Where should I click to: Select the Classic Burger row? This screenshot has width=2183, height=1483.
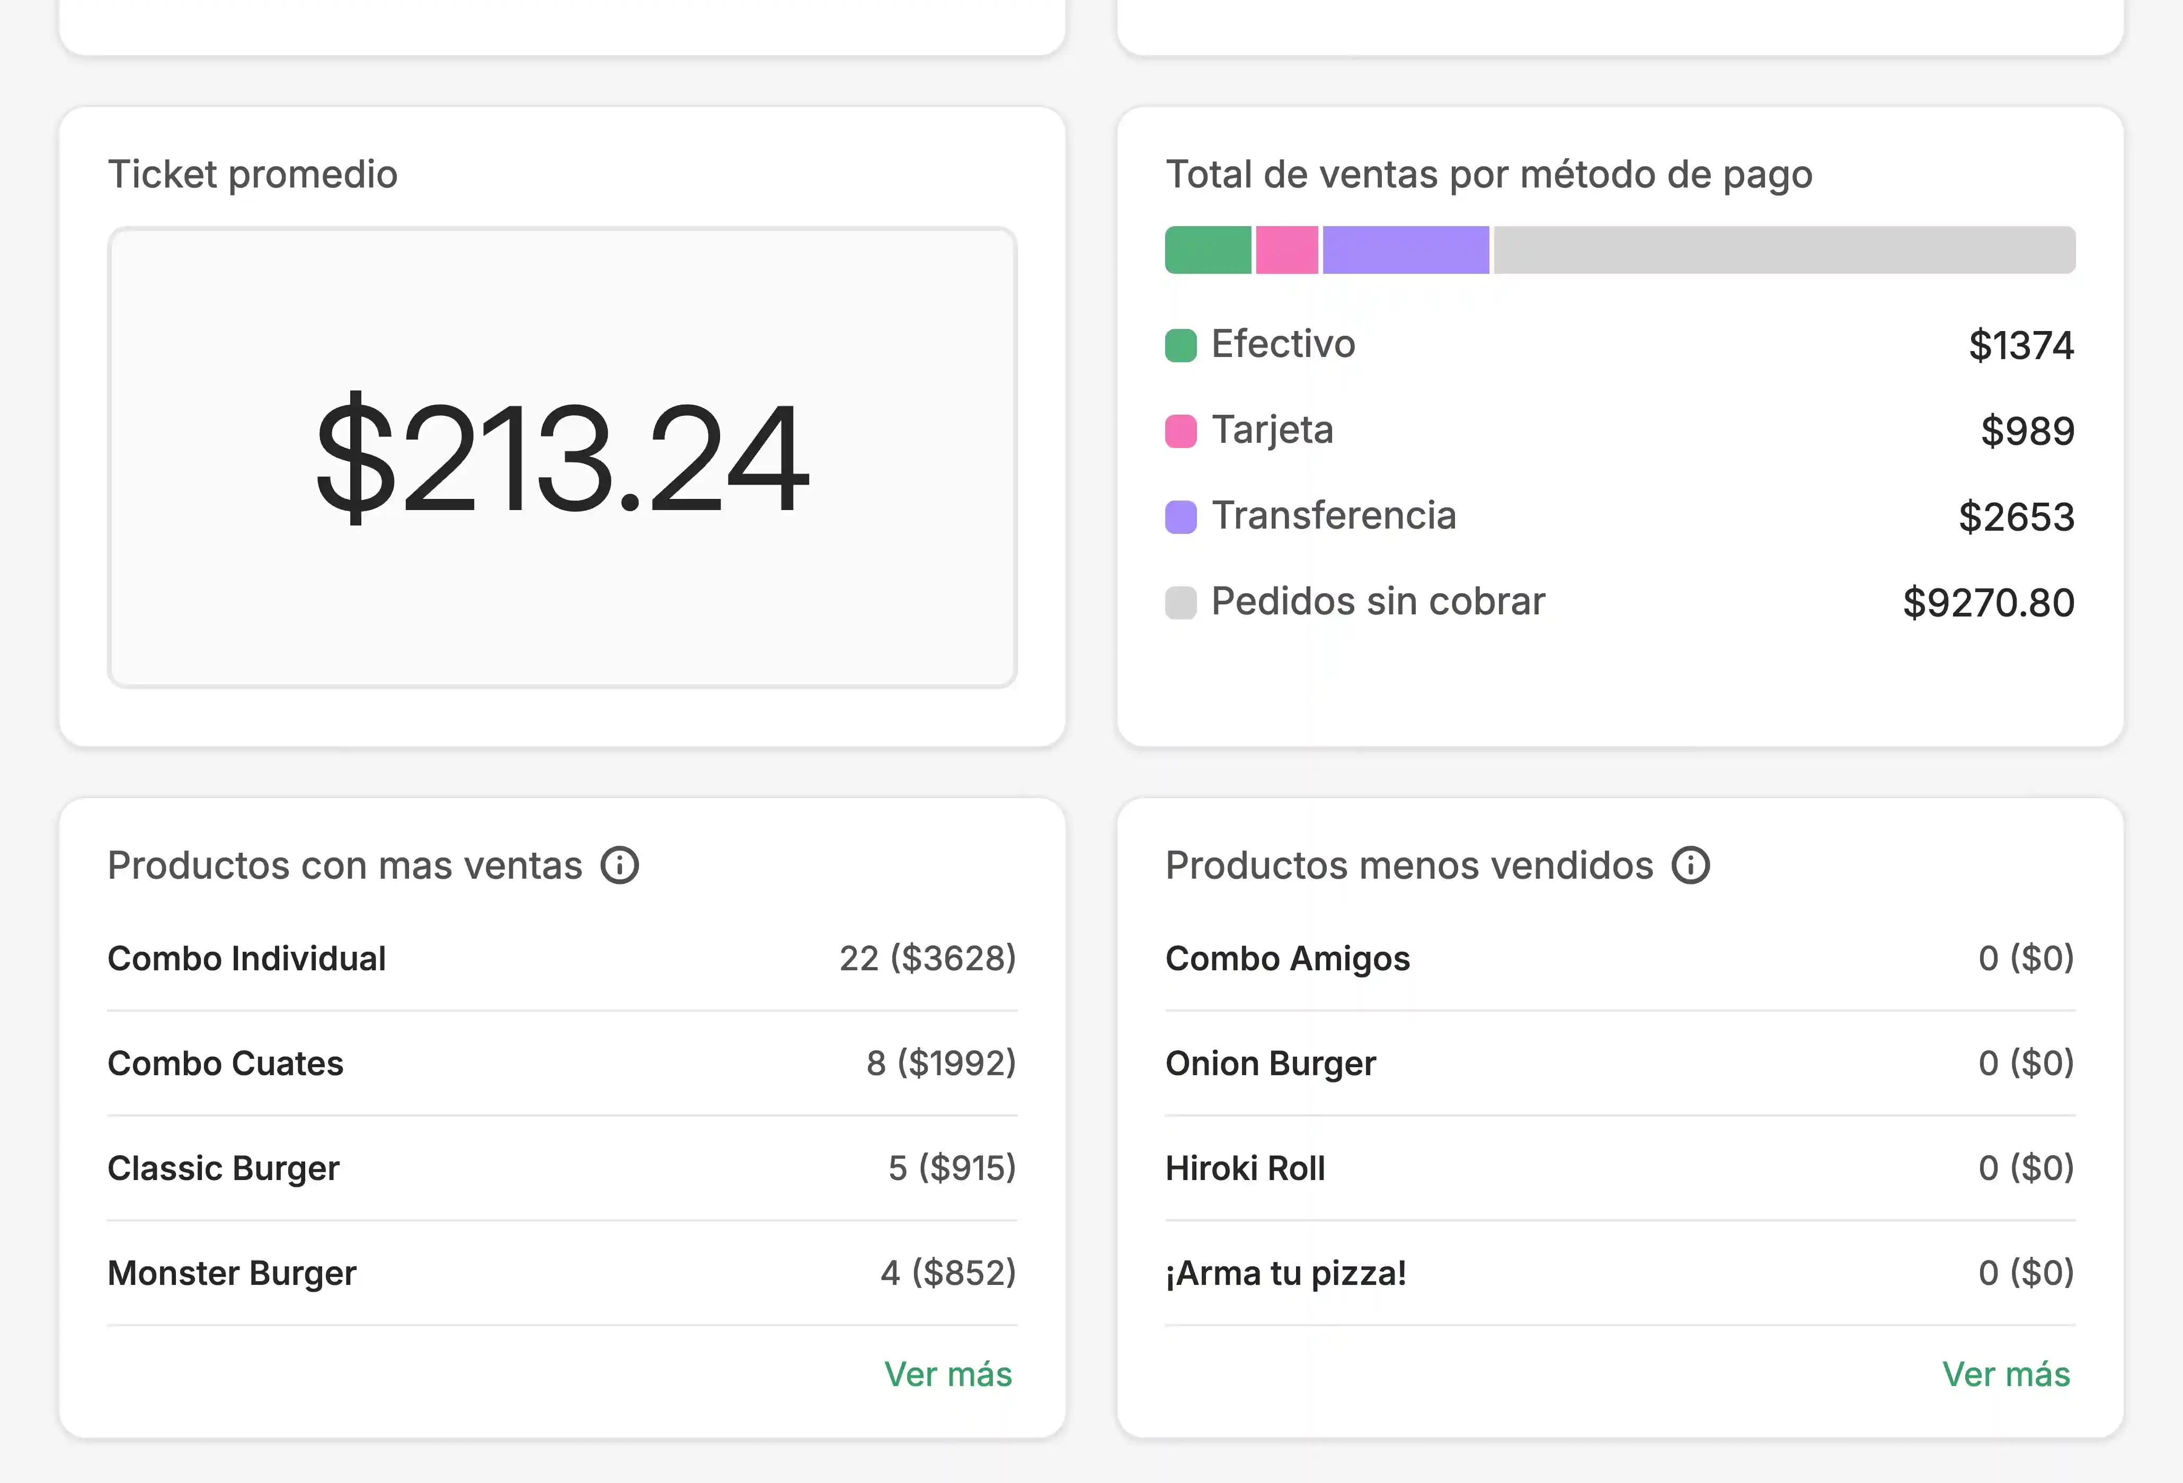[562, 1168]
